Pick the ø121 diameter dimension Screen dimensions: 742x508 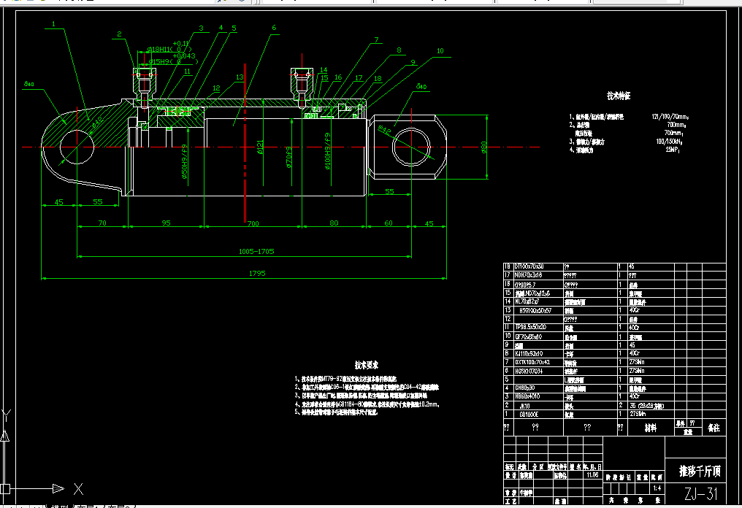[260, 147]
